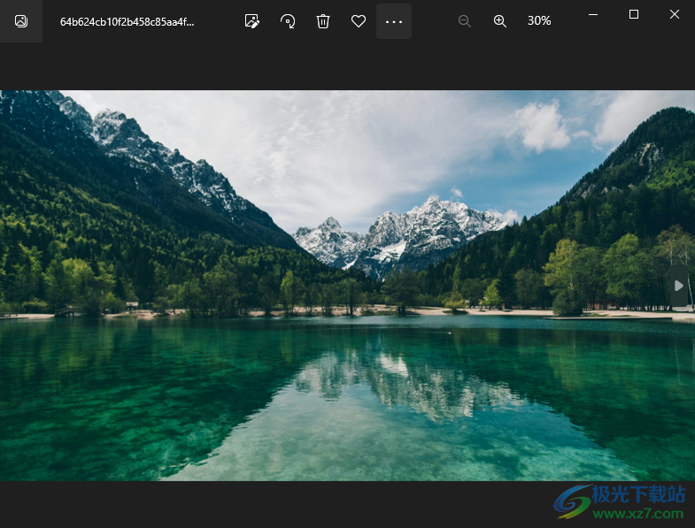
Task: Click the file name 64b624cb10f2b458c85aa4f...
Action: click(x=127, y=21)
